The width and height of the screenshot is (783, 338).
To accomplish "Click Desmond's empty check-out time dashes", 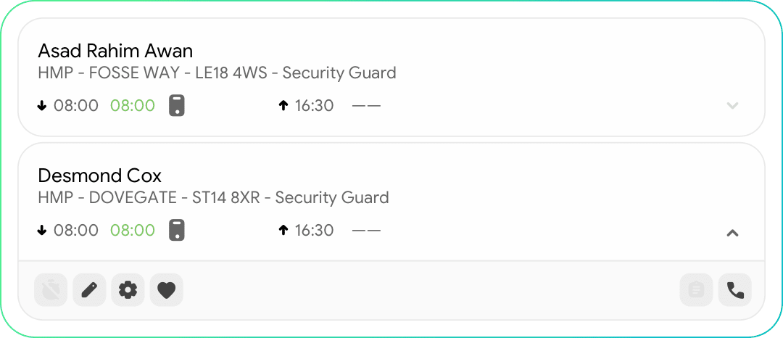I will [x=366, y=231].
